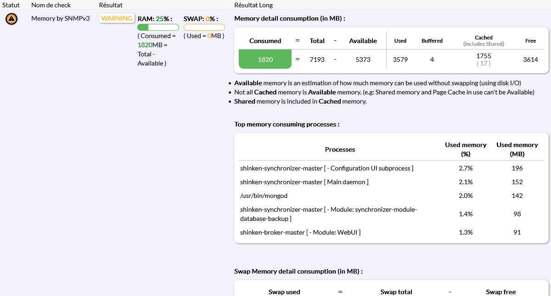Click the Résultat Long column header
The image size is (551, 296).
tap(253, 5)
